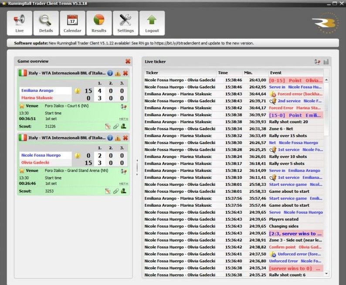
Task: Click splitter handle between overview and ticker
Action: (137, 168)
